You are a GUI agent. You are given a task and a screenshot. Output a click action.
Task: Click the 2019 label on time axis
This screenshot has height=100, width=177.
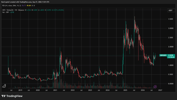pyautogui.click(x=20, y=90)
